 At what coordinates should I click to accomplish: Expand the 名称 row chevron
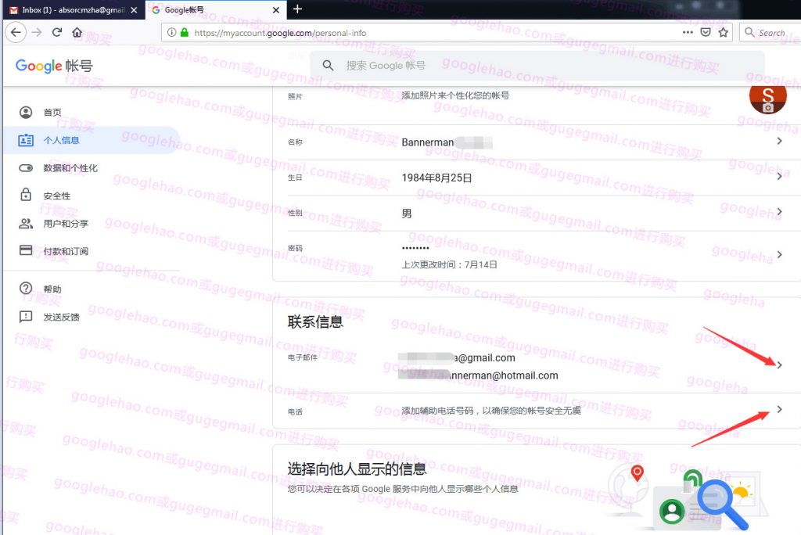click(x=779, y=141)
